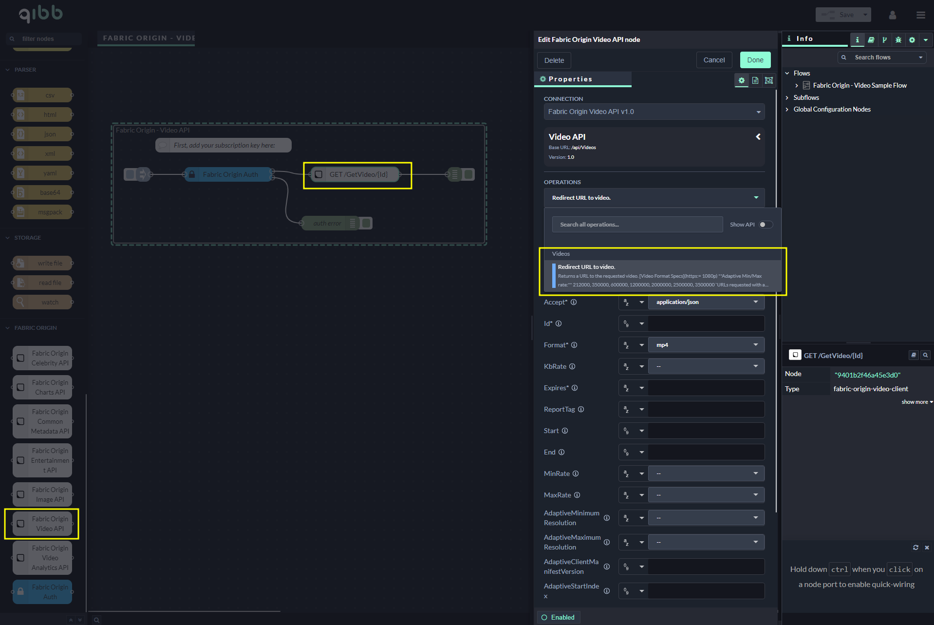
Task: Collapse the Flows tree section
Action: point(787,74)
